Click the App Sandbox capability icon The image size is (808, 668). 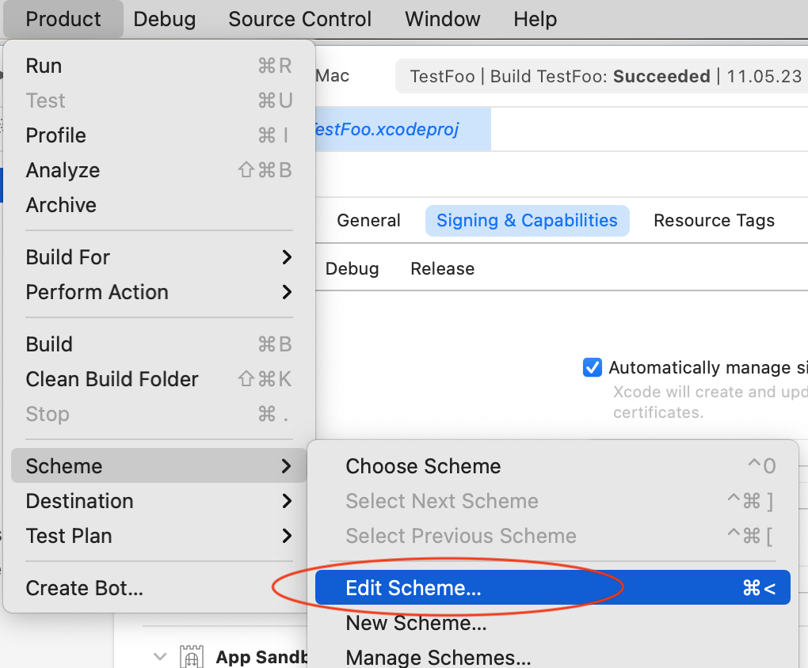click(192, 656)
